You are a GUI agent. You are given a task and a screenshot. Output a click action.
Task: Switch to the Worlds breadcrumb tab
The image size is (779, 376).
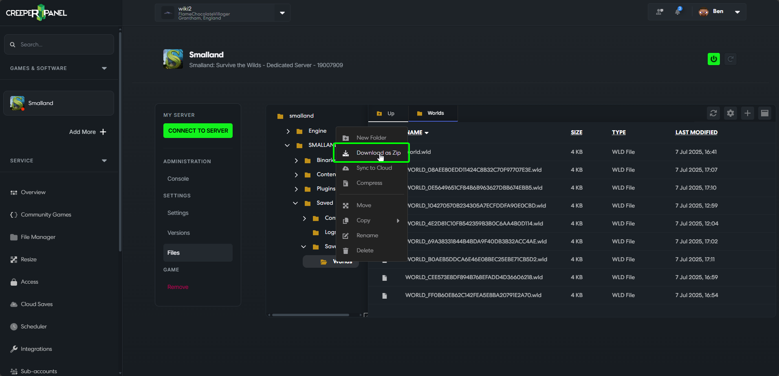point(433,113)
